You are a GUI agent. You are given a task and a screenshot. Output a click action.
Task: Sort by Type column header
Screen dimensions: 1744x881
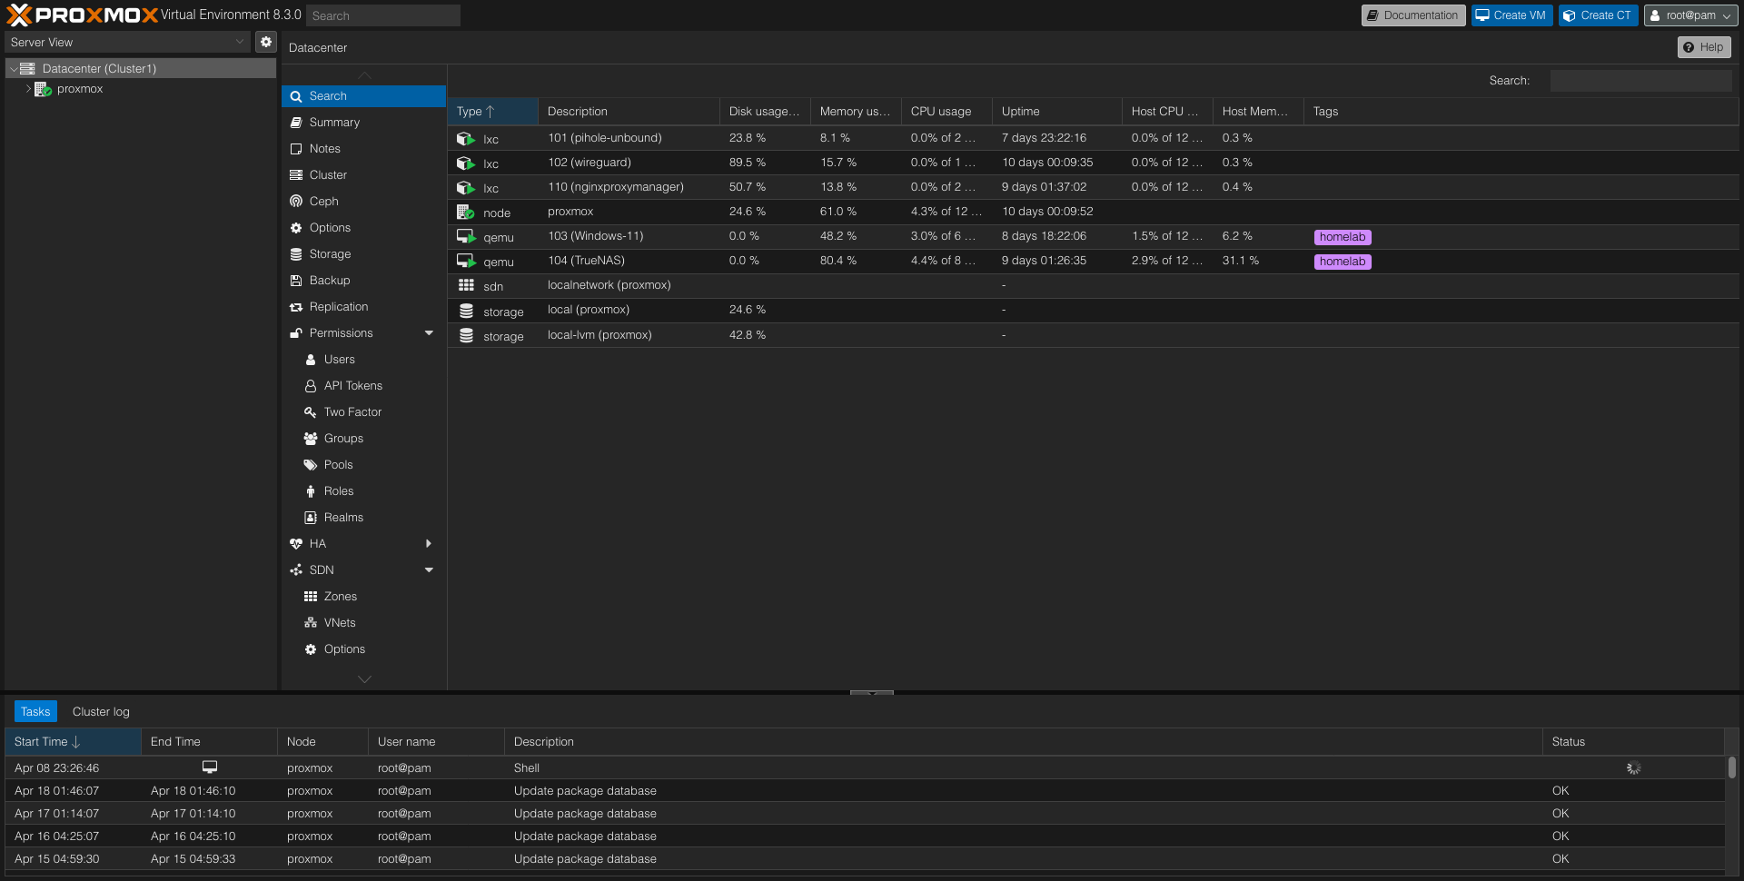pyautogui.click(x=492, y=111)
